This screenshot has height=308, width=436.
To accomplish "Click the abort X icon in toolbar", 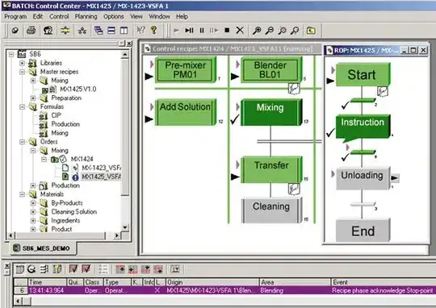I will 240,30.
